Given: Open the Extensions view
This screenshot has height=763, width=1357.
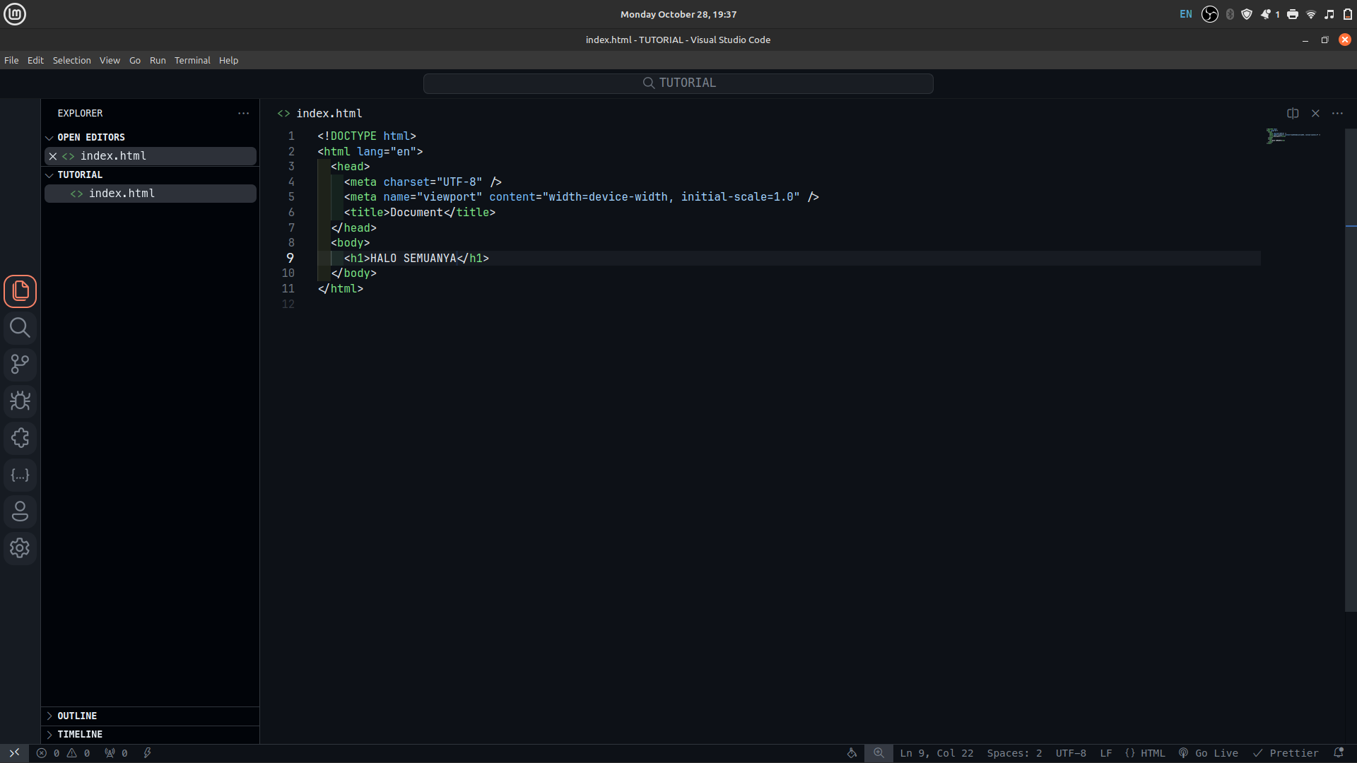Looking at the screenshot, I should coord(20,438).
